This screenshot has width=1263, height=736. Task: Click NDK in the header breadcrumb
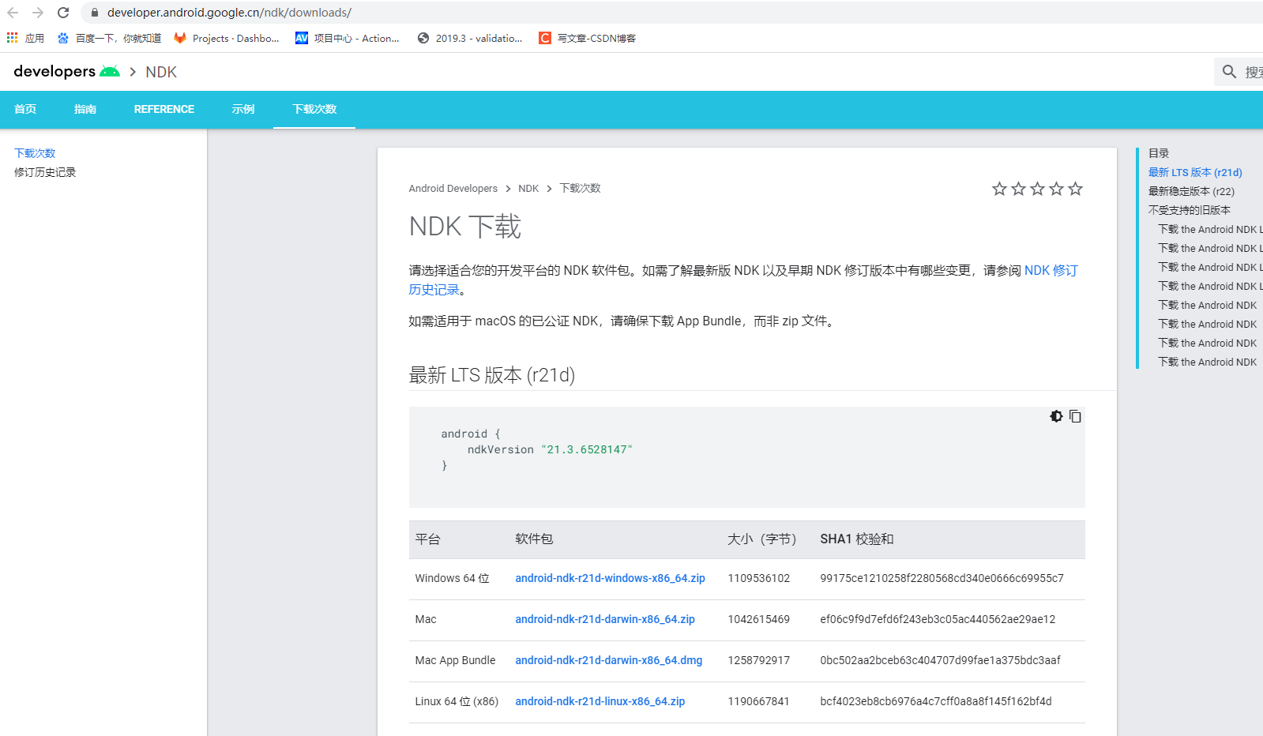(x=161, y=72)
